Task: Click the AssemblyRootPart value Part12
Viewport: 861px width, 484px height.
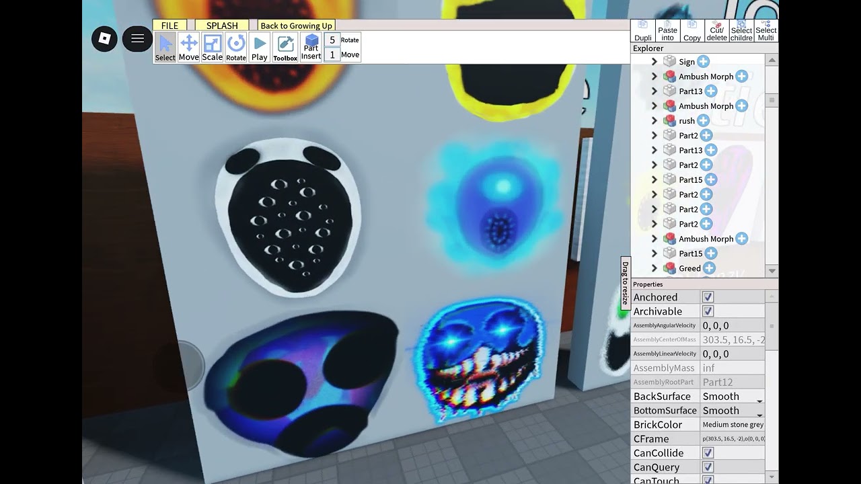Action: pos(733,382)
